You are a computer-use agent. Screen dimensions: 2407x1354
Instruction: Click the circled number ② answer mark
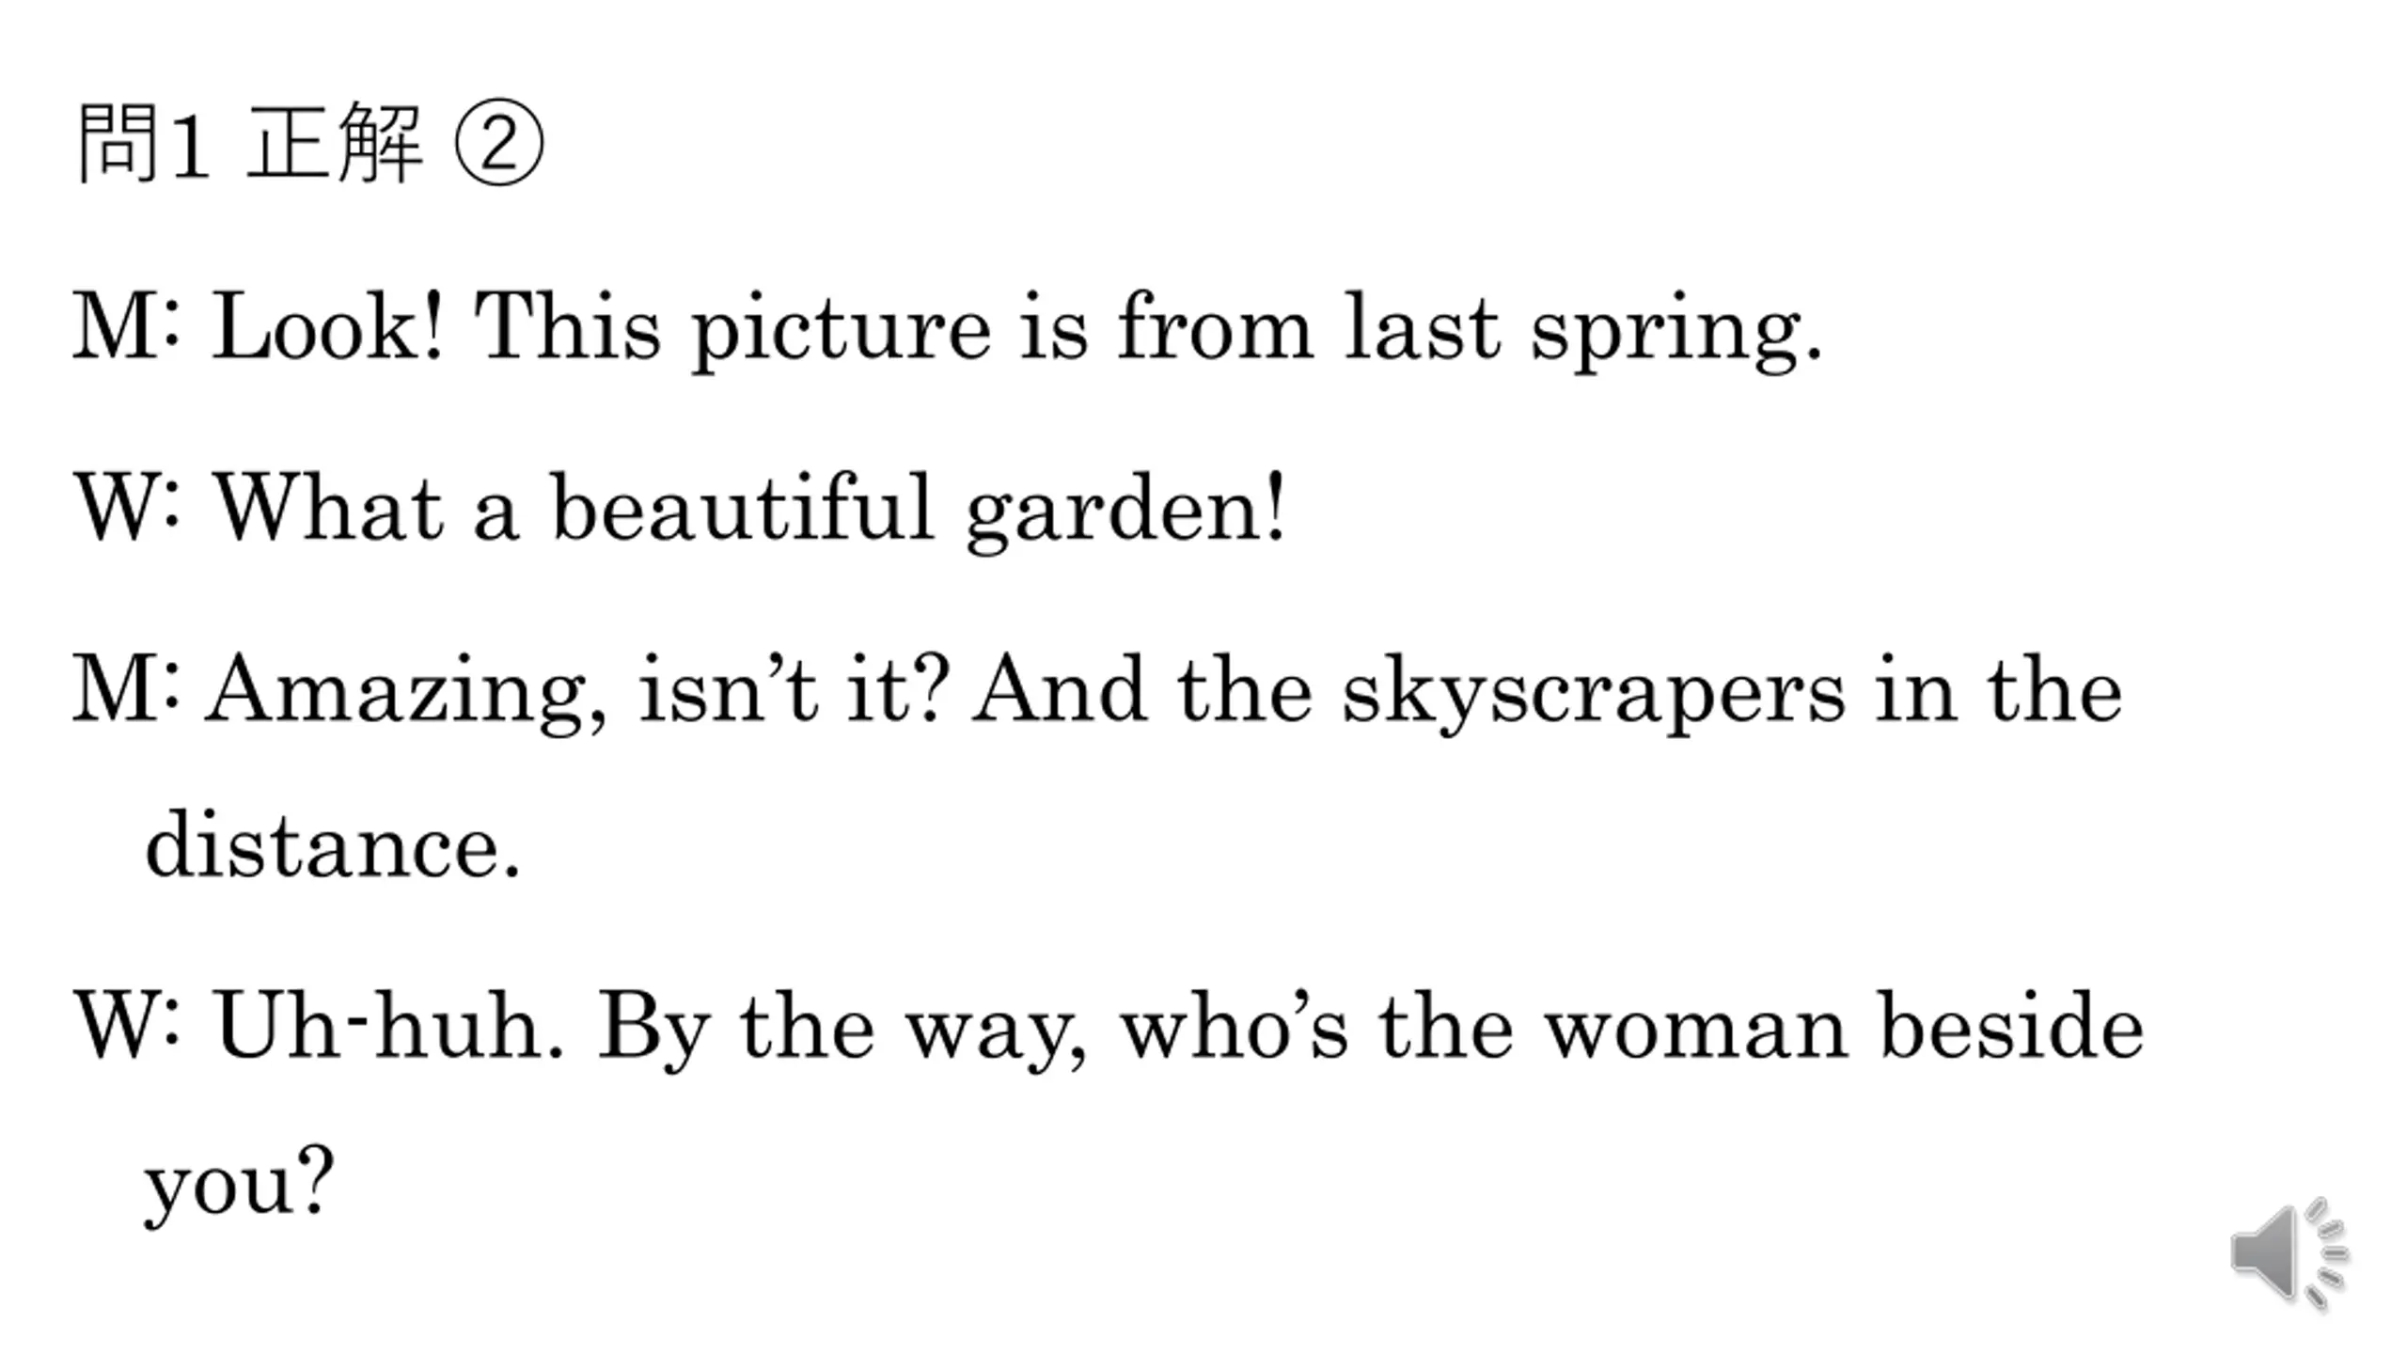pos(498,142)
